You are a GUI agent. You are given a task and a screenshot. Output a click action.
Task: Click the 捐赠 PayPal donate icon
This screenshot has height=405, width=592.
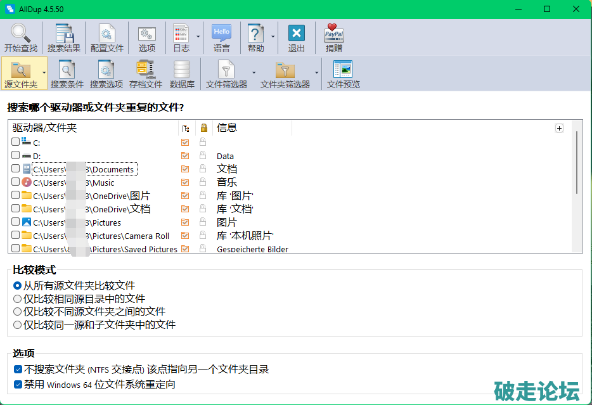point(334,34)
